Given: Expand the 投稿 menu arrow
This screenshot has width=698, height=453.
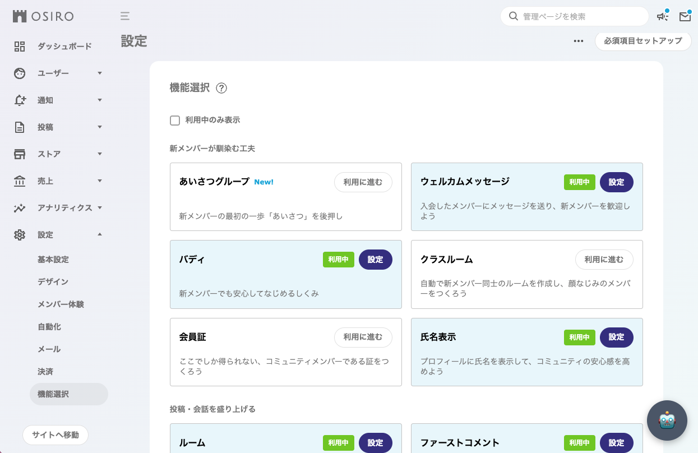Looking at the screenshot, I should [100, 127].
